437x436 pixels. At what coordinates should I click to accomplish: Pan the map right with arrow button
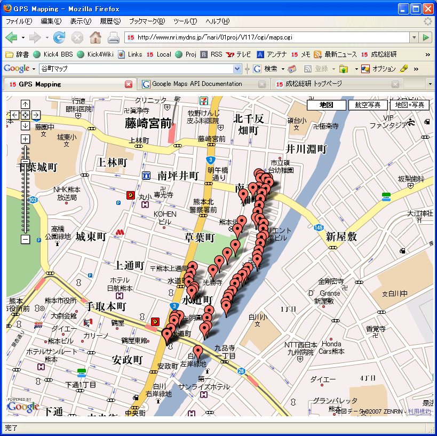[36, 115]
